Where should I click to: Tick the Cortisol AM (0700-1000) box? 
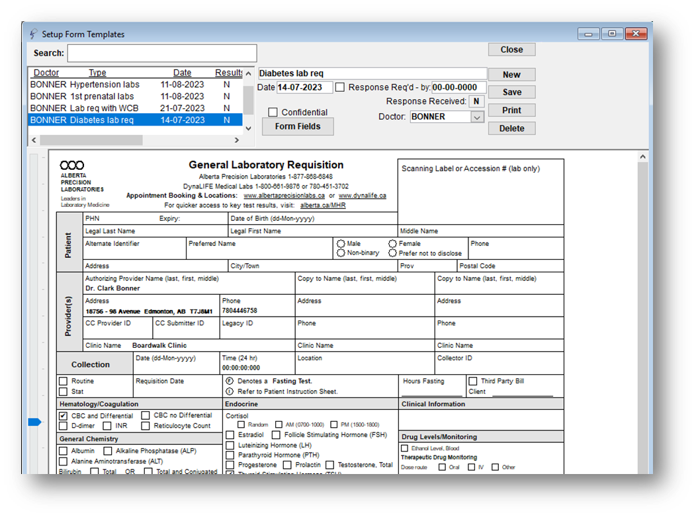click(x=279, y=425)
